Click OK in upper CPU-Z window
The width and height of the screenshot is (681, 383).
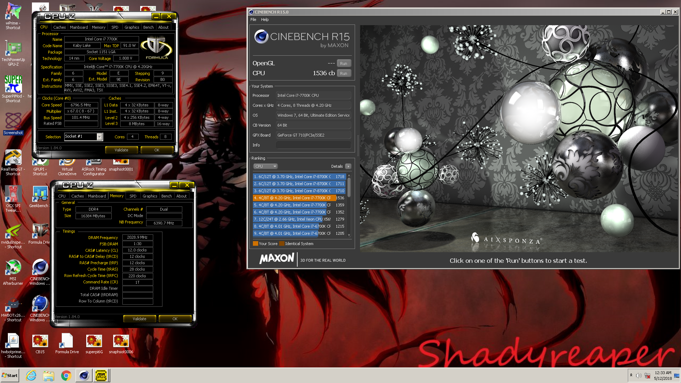click(x=157, y=150)
